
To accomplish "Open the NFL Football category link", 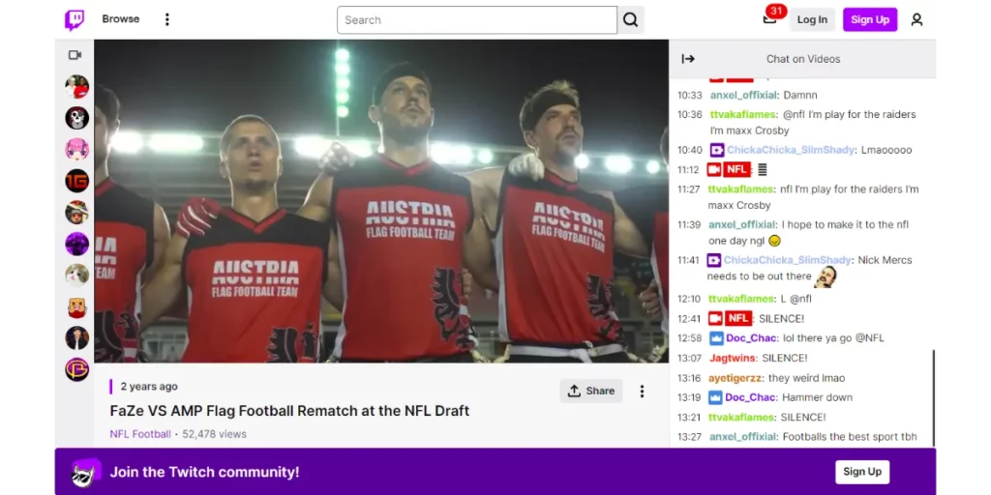I will (x=140, y=434).
